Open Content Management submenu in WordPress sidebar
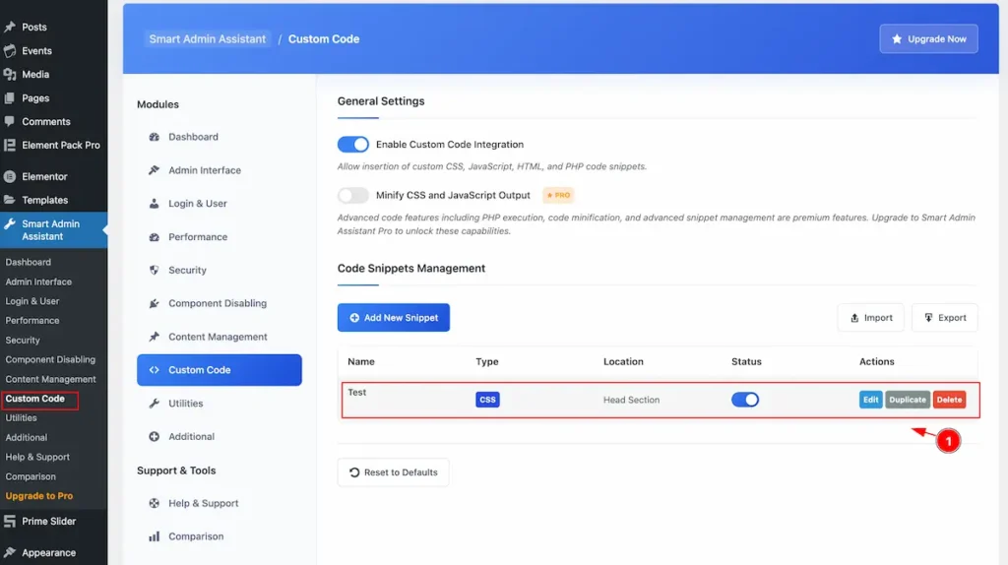 [x=51, y=379]
